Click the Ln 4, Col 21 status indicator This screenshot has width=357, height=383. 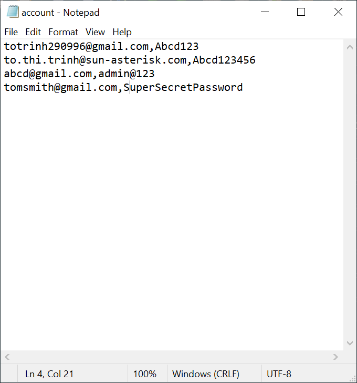[49, 374]
